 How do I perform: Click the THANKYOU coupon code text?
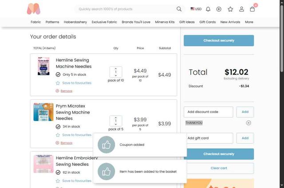(x=194, y=123)
